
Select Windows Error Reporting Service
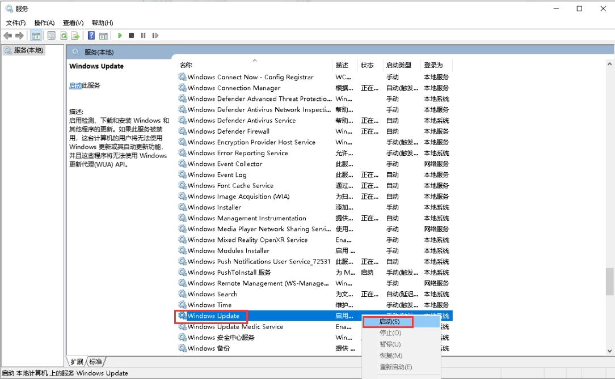314,153
